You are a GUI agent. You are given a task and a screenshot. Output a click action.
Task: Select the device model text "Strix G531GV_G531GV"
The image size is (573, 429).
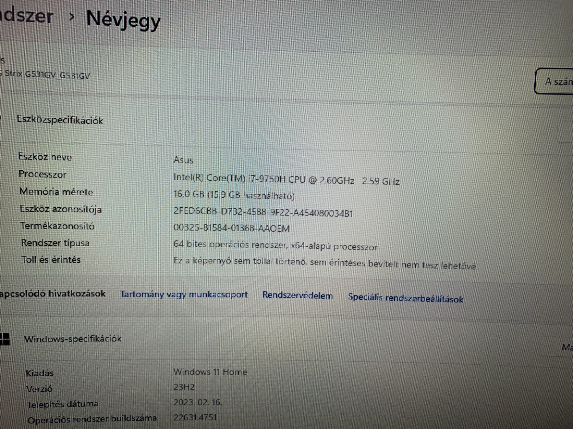(x=47, y=75)
